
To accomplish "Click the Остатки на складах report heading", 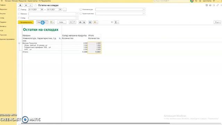I will (x=41, y=30).
